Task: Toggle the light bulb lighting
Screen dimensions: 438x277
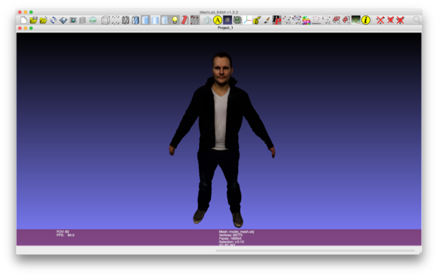Action: [x=175, y=20]
